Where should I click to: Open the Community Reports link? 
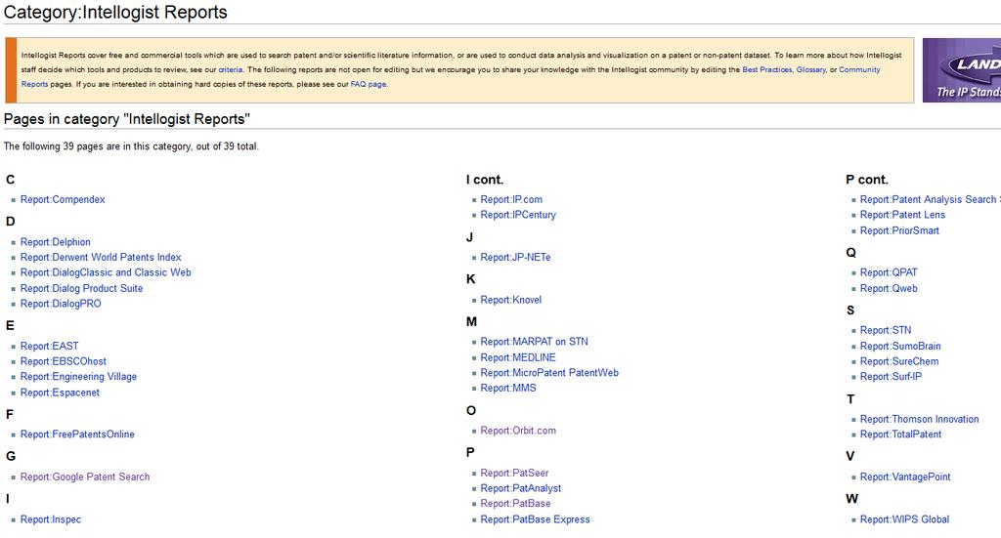(859, 70)
